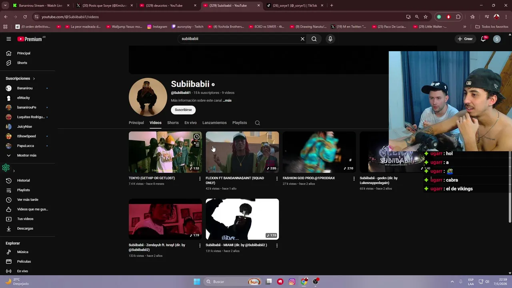This screenshot has height=288, width=512.
Task: Open more options for TOKYO video
Action: click(200, 178)
